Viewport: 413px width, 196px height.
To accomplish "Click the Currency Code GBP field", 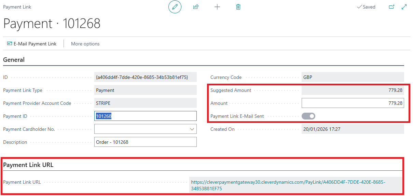I will tap(352, 77).
